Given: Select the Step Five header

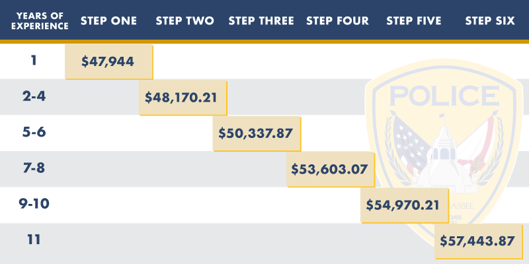Looking at the screenshot, I should [413, 21].
